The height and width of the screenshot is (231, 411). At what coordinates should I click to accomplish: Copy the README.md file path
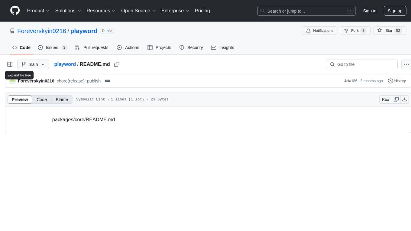click(x=117, y=64)
